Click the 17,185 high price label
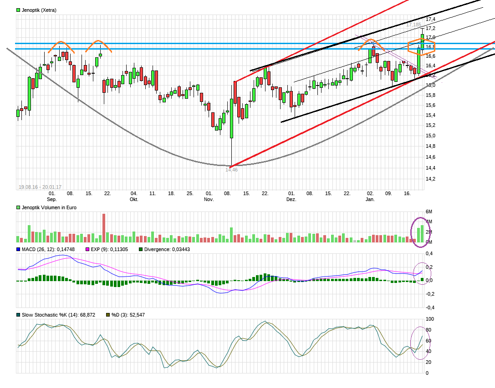Viewport: 495px width, 388px height. pyautogui.click(x=413, y=25)
